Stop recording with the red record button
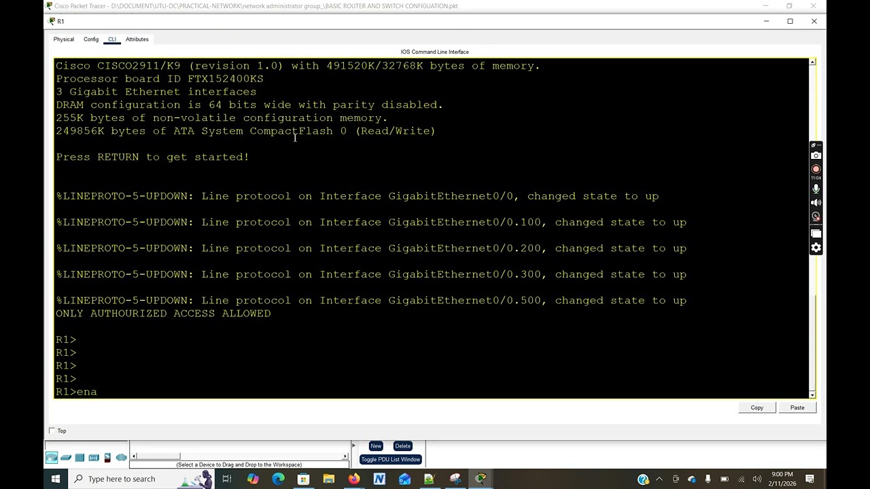This screenshot has width=870, height=489. click(816, 169)
